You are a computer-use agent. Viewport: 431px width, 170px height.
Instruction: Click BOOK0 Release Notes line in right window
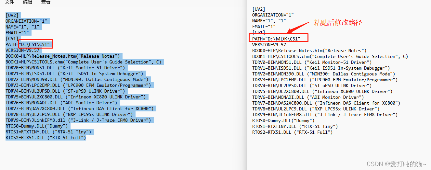309,51
